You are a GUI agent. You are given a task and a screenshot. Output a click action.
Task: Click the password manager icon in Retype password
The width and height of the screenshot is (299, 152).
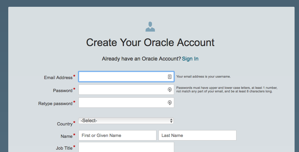[x=170, y=103]
